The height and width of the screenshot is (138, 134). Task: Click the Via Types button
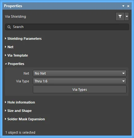80,90
